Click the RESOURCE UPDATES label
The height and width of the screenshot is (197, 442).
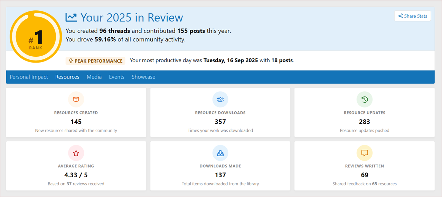(365, 113)
